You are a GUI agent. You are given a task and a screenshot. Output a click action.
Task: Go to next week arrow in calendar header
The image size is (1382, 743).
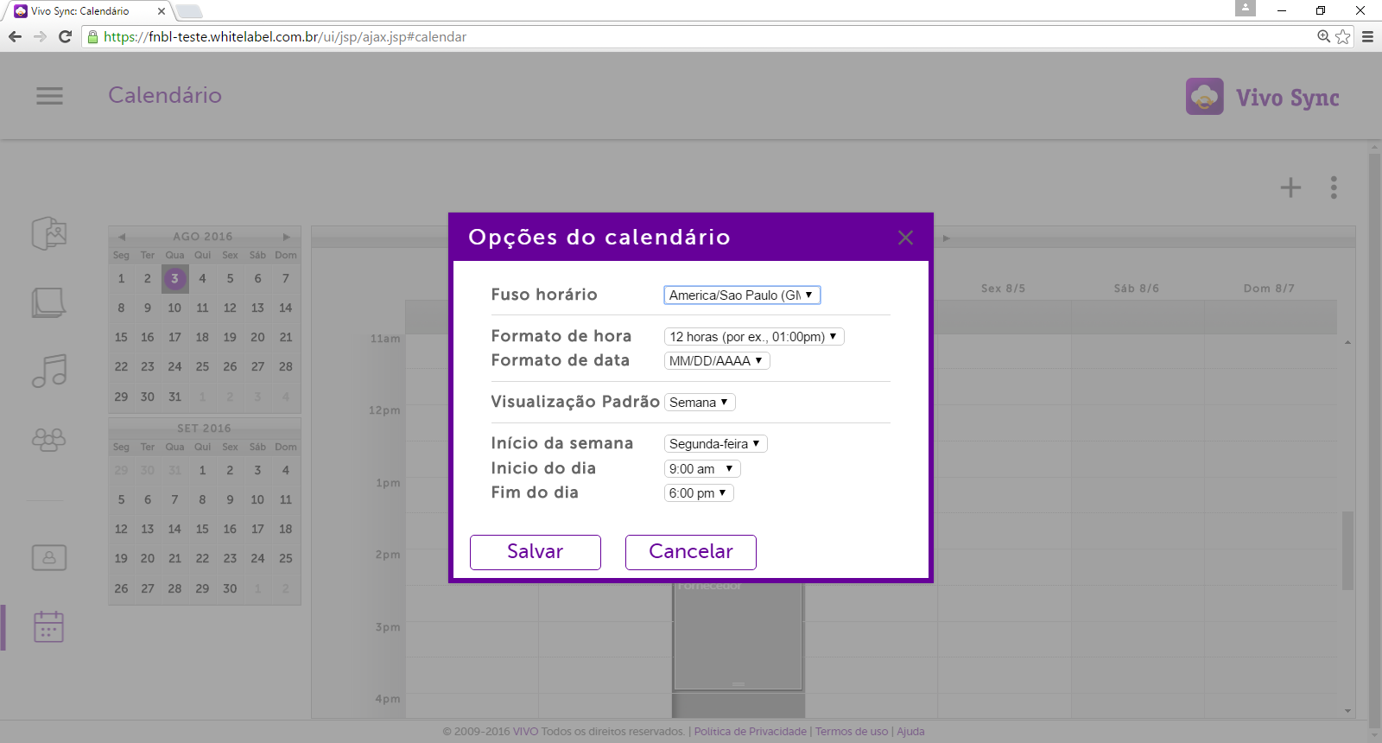pos(946,238)
